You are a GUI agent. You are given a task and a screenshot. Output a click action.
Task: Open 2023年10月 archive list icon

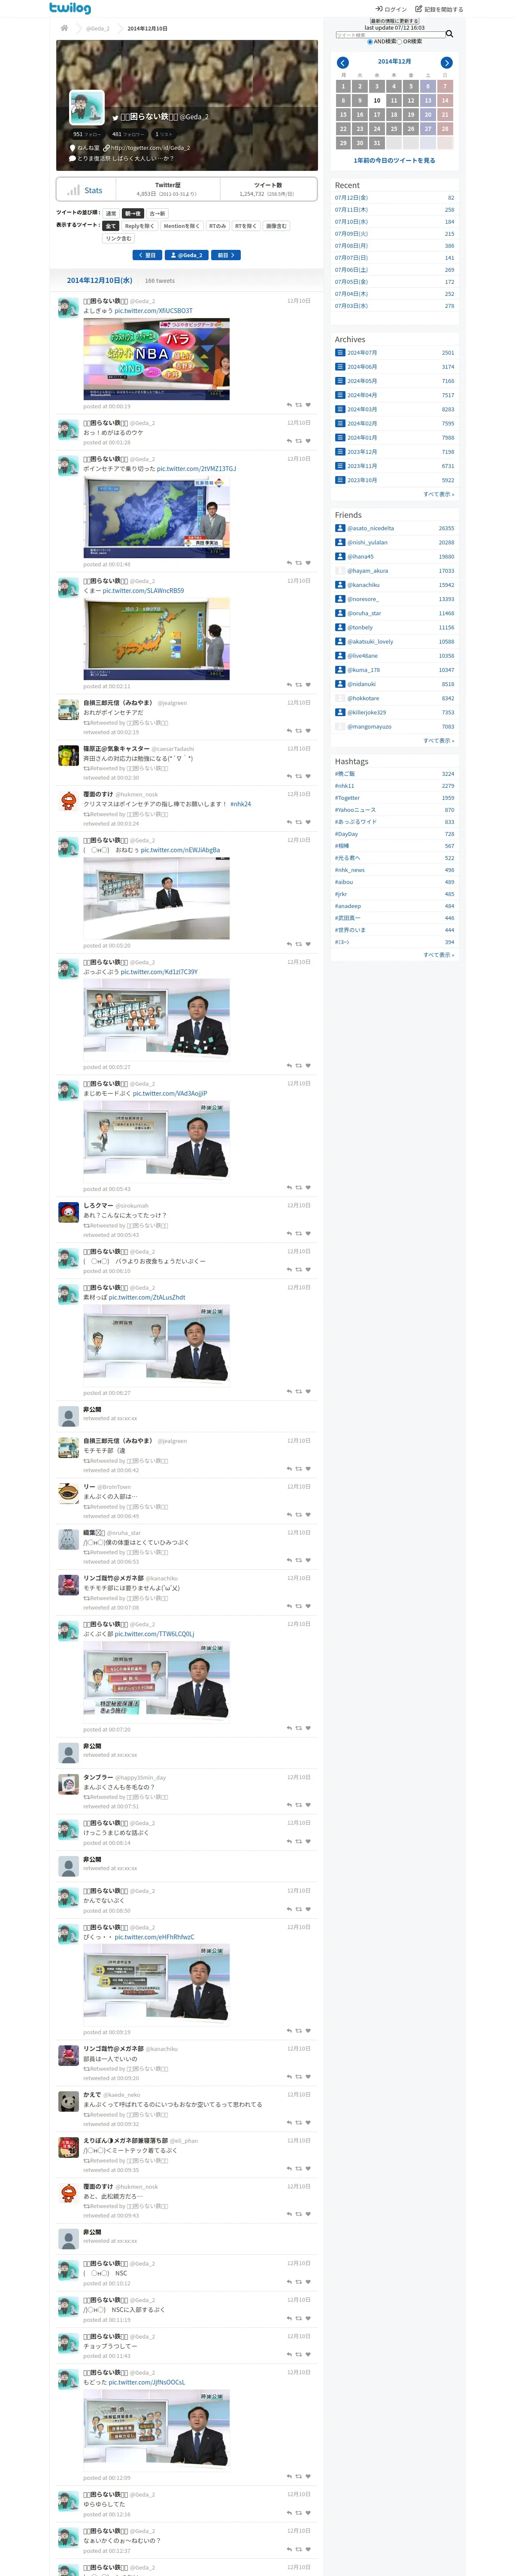point(340,480)
